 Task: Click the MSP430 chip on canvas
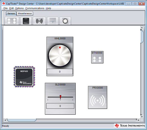pos(24,77)
